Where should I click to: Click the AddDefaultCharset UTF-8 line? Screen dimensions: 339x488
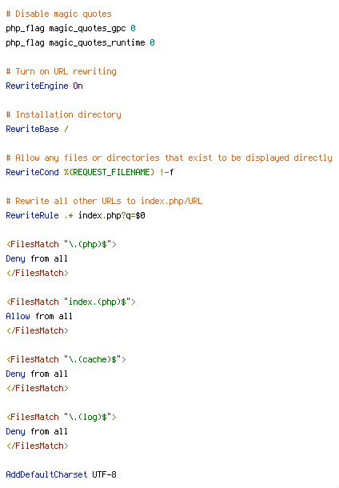pyautogui.click(x=61, y=474)
